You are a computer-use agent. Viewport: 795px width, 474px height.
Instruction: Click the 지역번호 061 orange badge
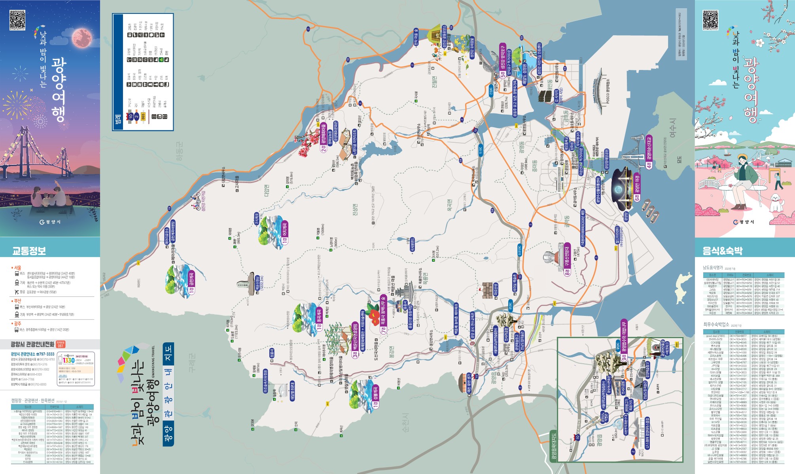[x=61, y=344]
